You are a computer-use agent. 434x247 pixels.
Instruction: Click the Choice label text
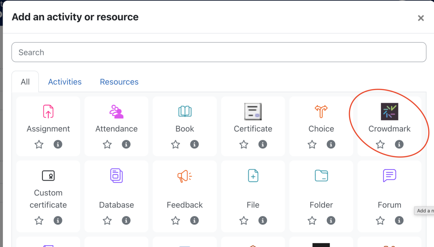tap(321, 129)
